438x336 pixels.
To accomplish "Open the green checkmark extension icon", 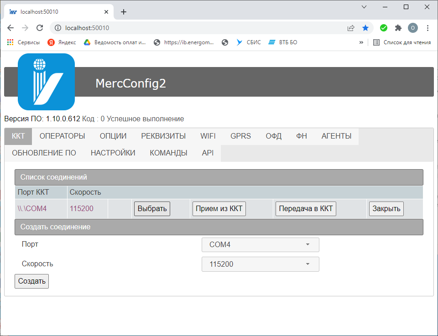I will click(x=384, y=28).
